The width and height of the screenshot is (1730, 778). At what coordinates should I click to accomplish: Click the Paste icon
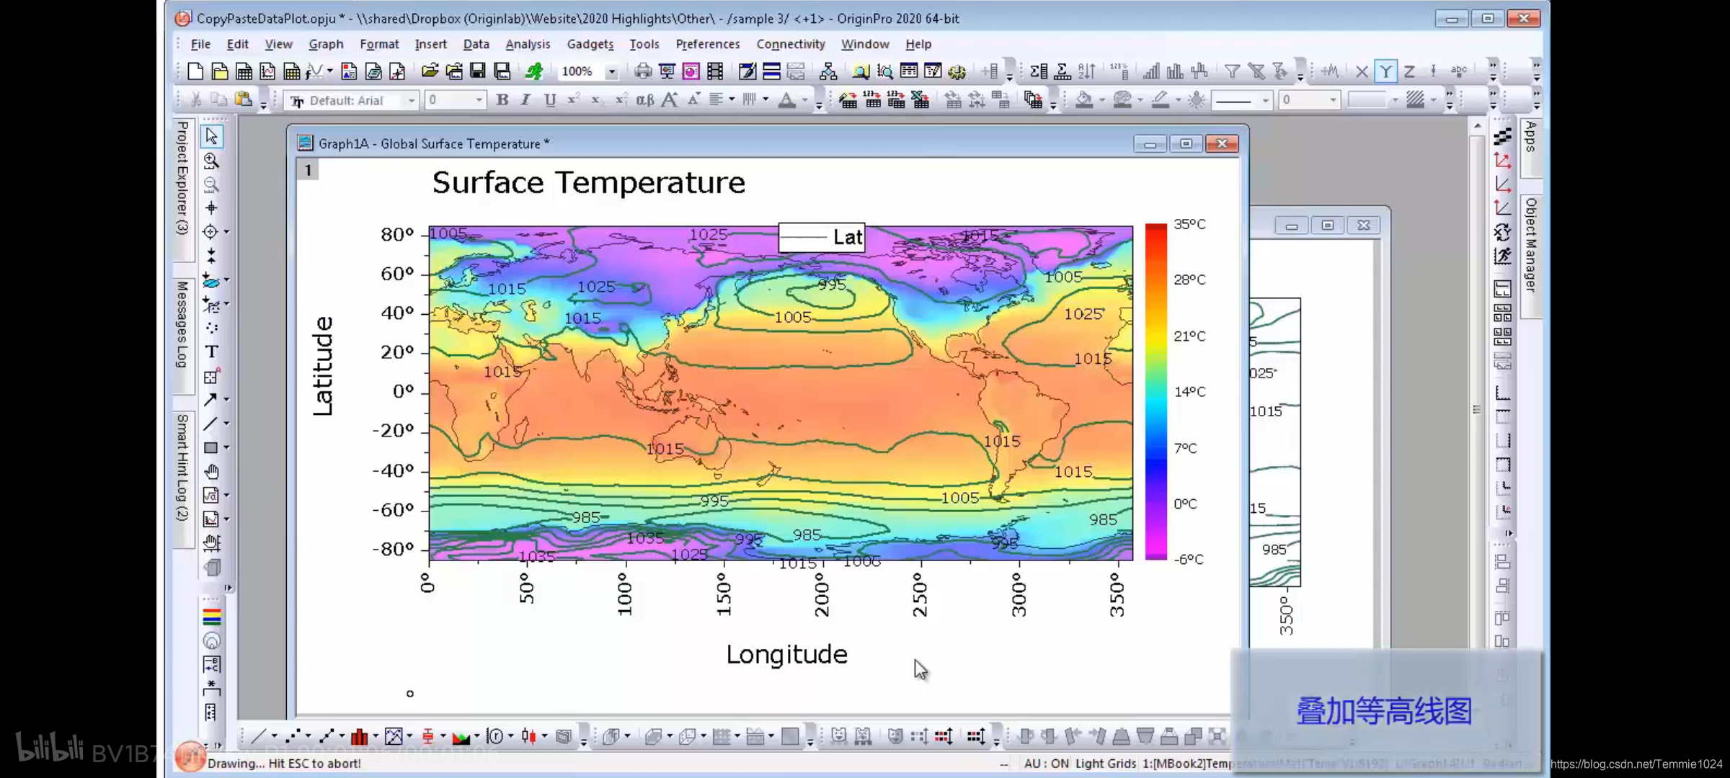point(244,100)
